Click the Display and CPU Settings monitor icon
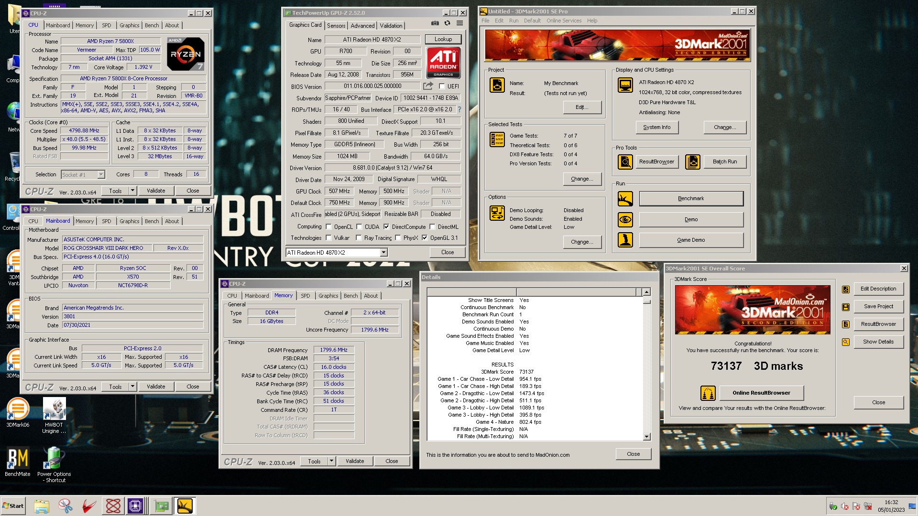 [625, 86]
